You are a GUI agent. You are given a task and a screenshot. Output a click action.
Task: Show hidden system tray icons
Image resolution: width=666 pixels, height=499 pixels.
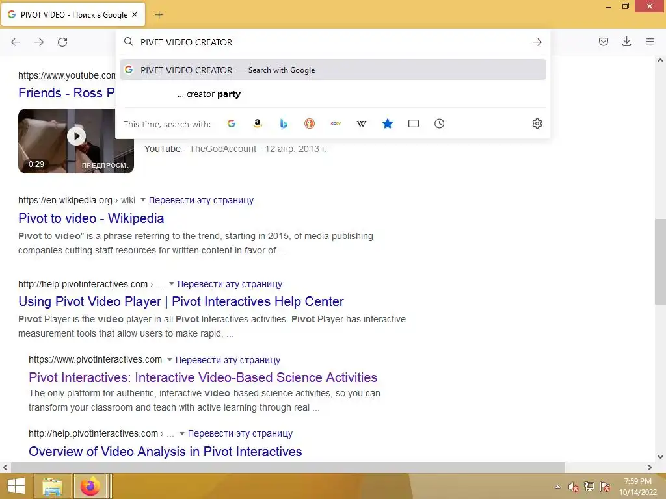point(557,487)
